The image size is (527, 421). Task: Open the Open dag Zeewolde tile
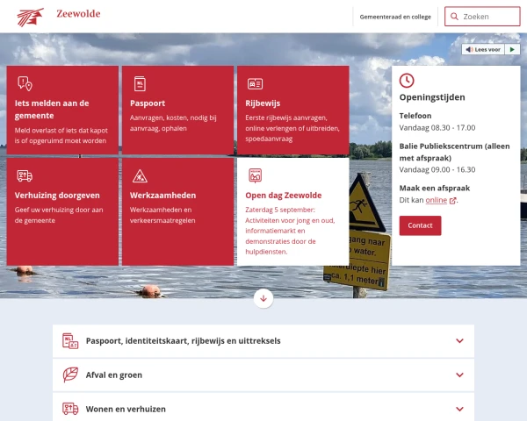click(293, 212)
